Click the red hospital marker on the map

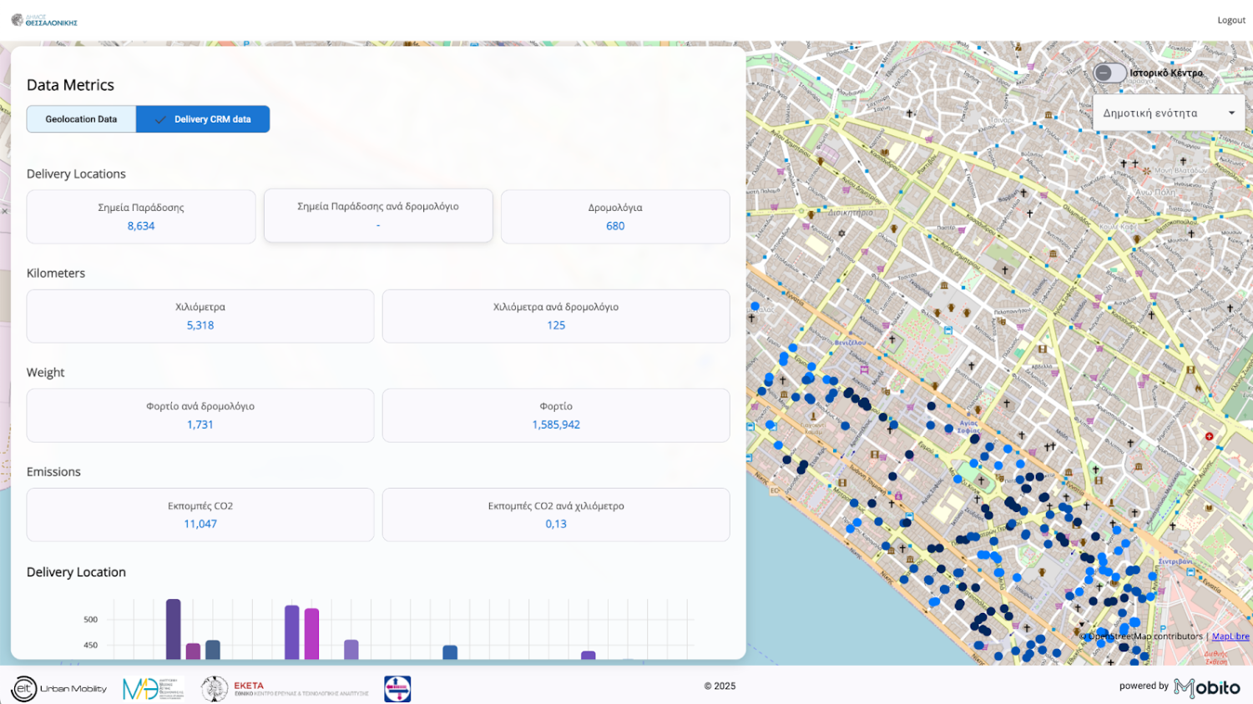1209,436
